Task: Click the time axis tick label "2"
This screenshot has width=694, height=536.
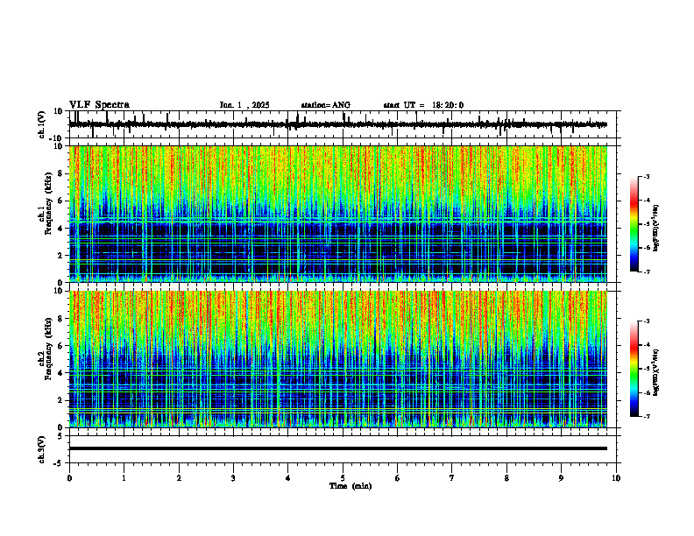Action: tap(179, 478)
